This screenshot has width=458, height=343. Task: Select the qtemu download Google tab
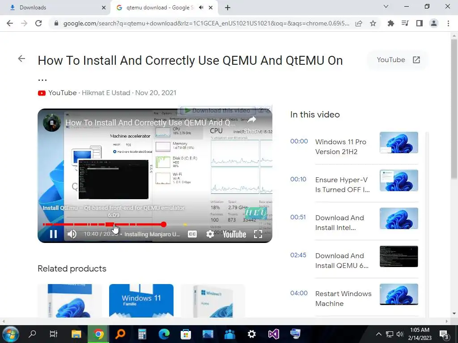pyautogui.click(x=160, y=8)
